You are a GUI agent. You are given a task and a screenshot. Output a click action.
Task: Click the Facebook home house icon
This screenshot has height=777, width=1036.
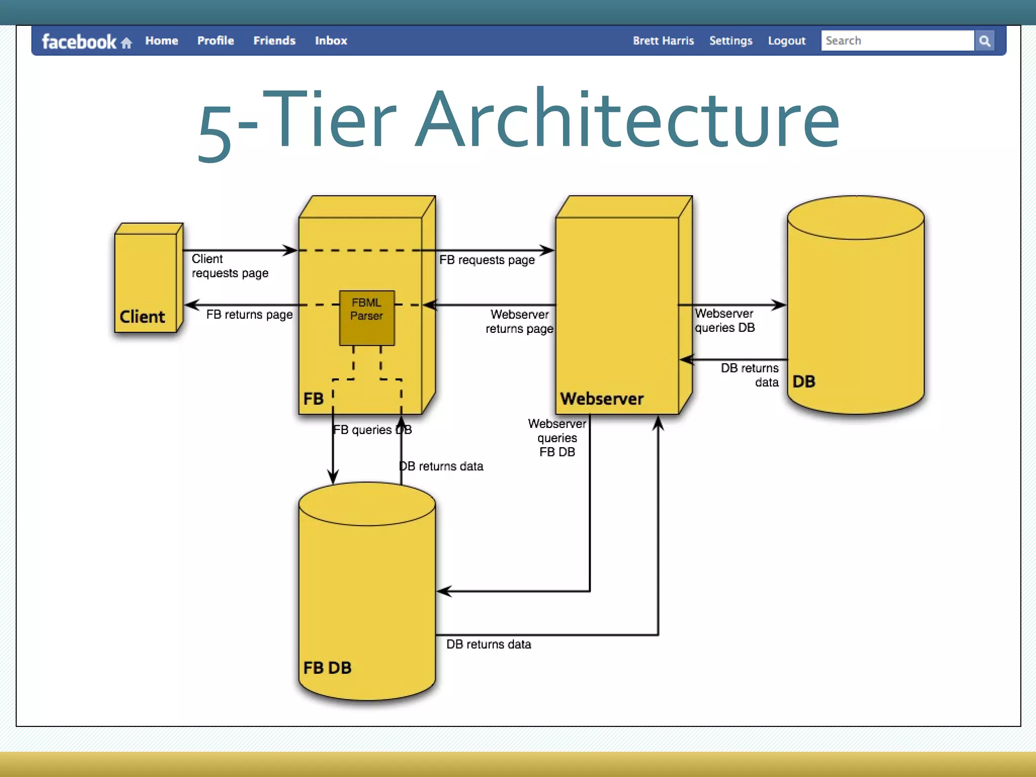point(126,43)
